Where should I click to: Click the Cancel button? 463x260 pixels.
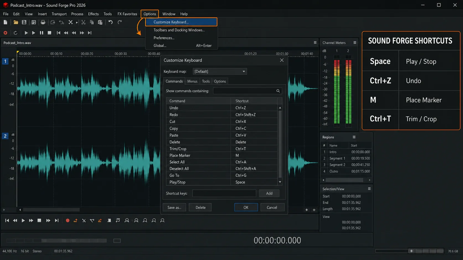tap(272, 208)
